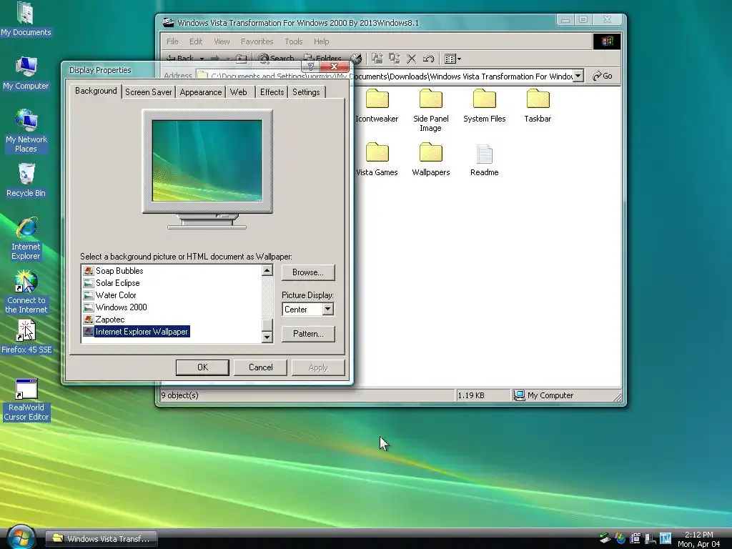Click the Back button in Explorer toolbar
This screenshot has width=732, height=549.
pyautogui.click(x=180, y=59)
